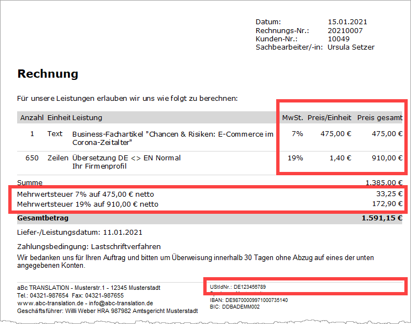Screen dimensions: 411x324
Task: Click the 33,25 € tax amount
Action: (389, 194)
